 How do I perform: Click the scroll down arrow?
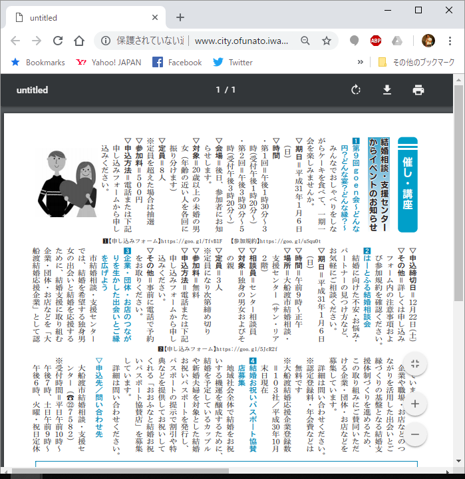coord(458,461)
